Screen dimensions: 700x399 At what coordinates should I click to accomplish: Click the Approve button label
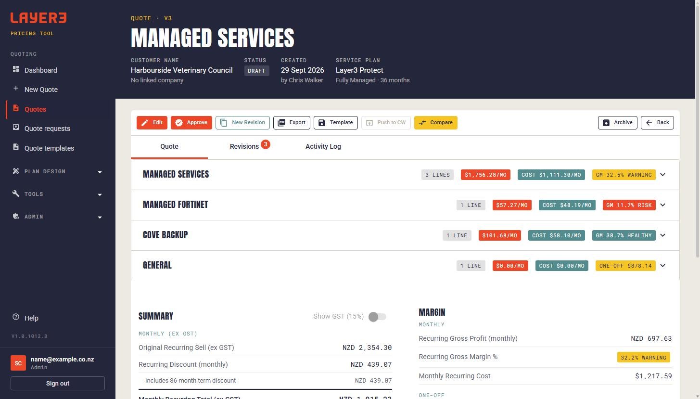click(x=197, y=123)
